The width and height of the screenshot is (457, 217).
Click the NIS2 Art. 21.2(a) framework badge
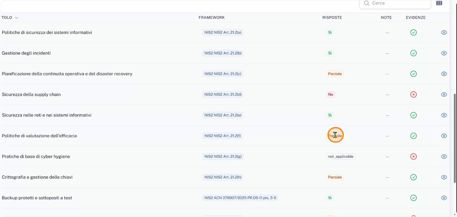click(223, 32)
